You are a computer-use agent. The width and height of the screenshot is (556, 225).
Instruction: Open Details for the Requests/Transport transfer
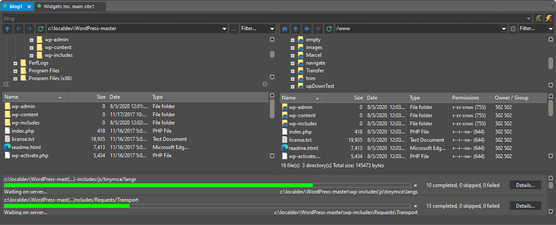pyautogui.click(x=525, y=206)
